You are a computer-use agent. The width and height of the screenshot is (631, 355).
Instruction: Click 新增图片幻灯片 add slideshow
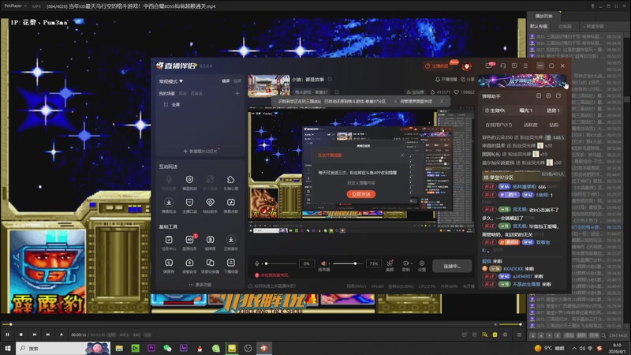coord(200,151)
